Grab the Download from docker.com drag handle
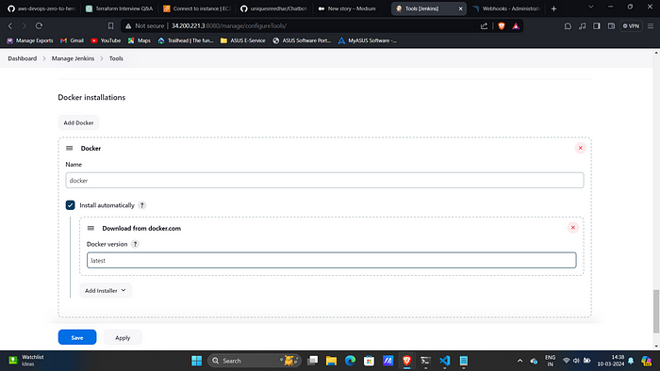 [x=91, y=228]
